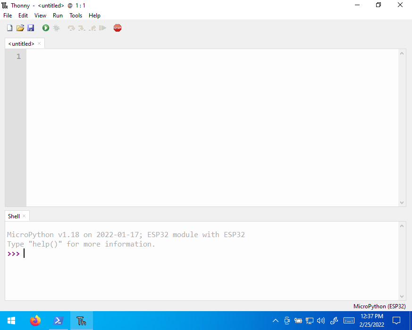Click the Shell's scroll down arrow
This screenshot has height=330, width=412.
[402, 297]
